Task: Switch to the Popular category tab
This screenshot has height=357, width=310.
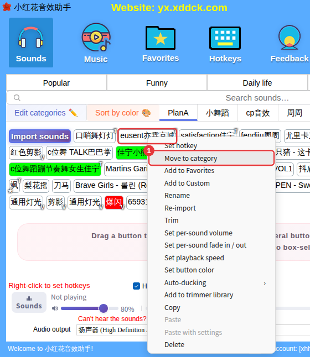Action: (56, 83)
